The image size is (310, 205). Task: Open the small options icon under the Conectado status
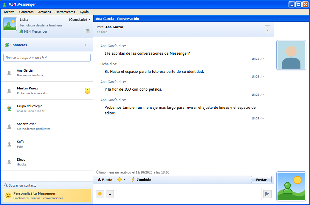(x=88, y=31)
